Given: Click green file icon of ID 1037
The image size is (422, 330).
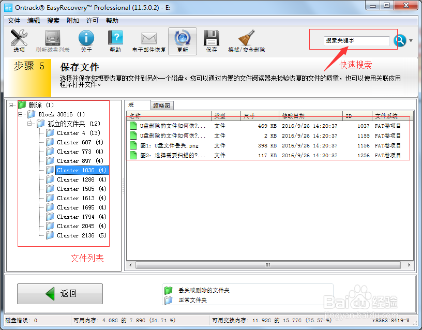Looking at the screenshot, I should pyautogui.click(x=133, y=126).
